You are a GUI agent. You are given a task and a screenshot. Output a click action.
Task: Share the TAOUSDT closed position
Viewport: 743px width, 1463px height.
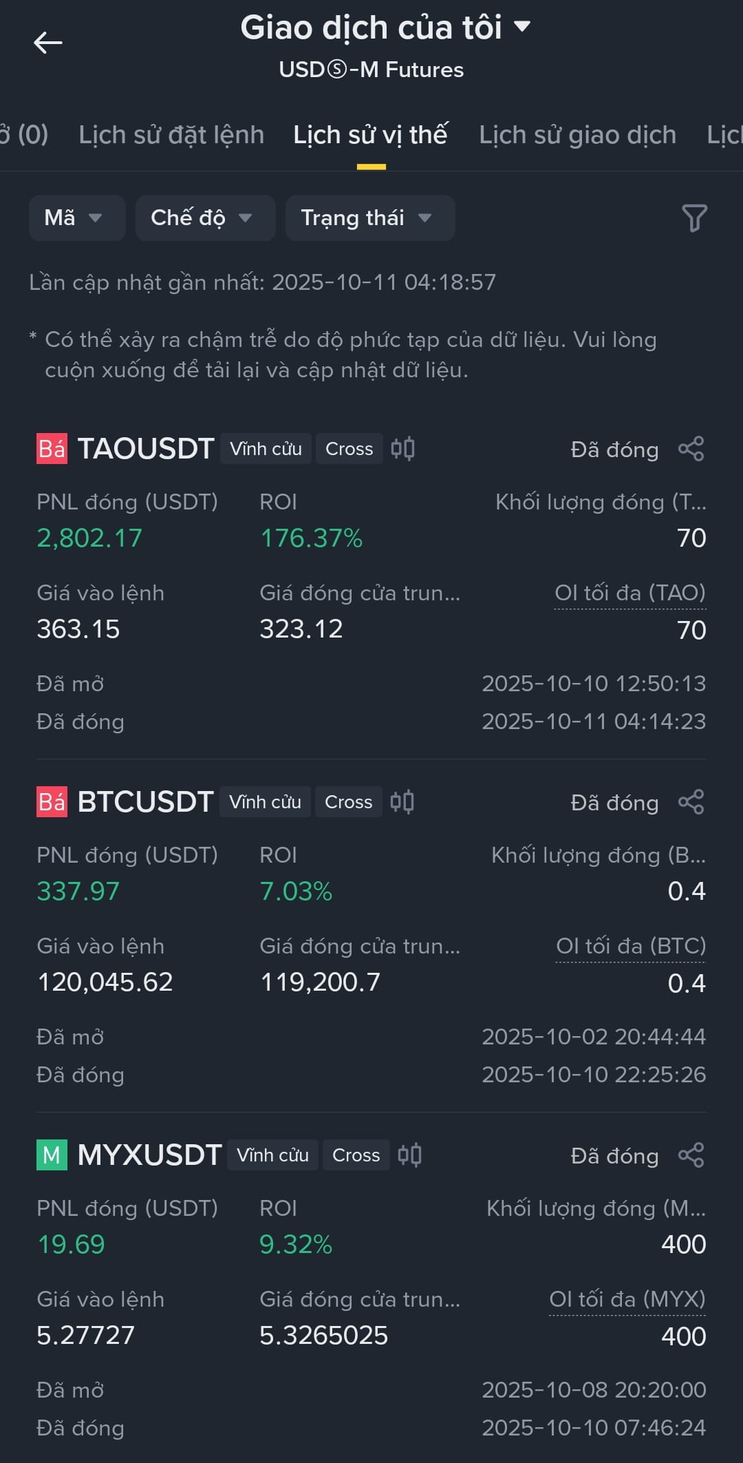(691, 449)
